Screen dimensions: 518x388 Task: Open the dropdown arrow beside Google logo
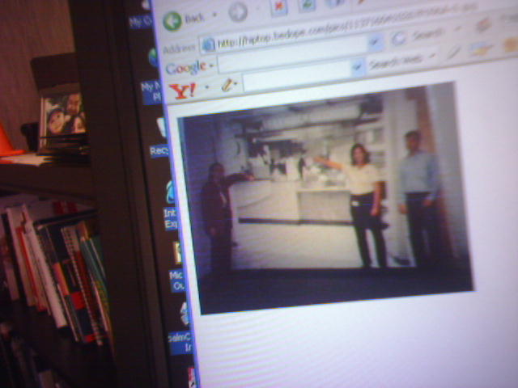coord(211,66)
